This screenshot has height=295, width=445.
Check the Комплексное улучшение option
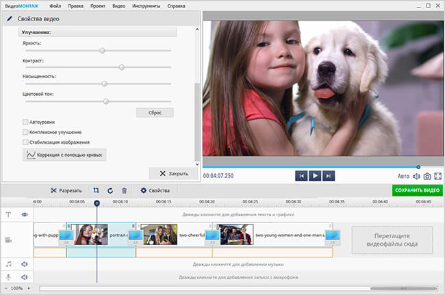tap(25, 131)
